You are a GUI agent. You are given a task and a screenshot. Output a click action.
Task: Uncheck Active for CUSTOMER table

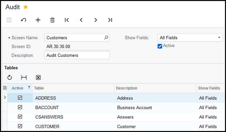click(20, 126)
